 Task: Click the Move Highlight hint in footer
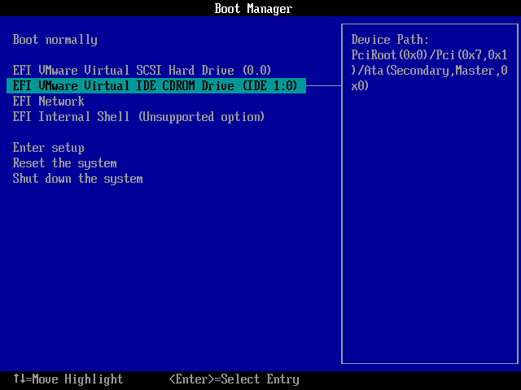click(68, 379)
